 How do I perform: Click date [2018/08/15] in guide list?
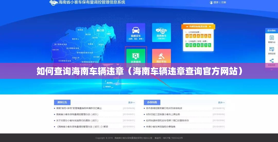(x=219, y=108)
